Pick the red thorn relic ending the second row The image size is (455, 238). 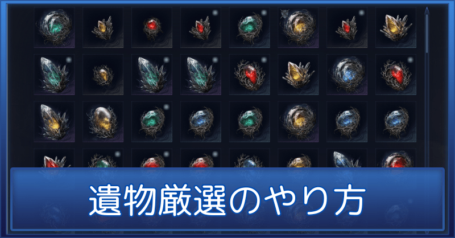coord(395,75)
